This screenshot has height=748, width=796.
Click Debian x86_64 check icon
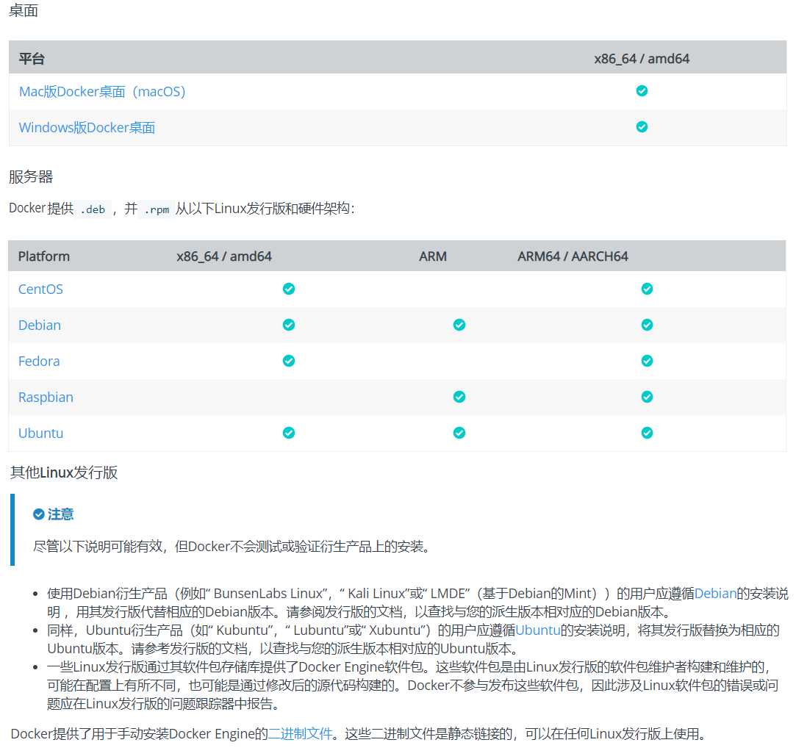[289, 325]
